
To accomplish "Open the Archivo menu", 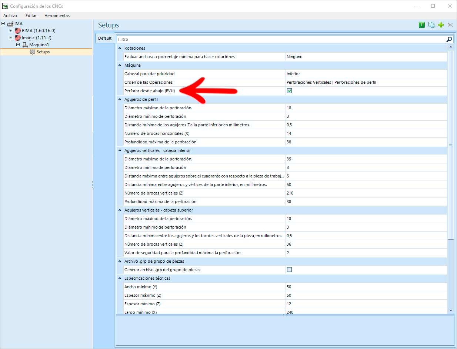I will (x=10, y=16).
